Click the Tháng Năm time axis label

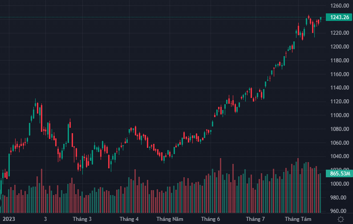click(x=170, y=219)
